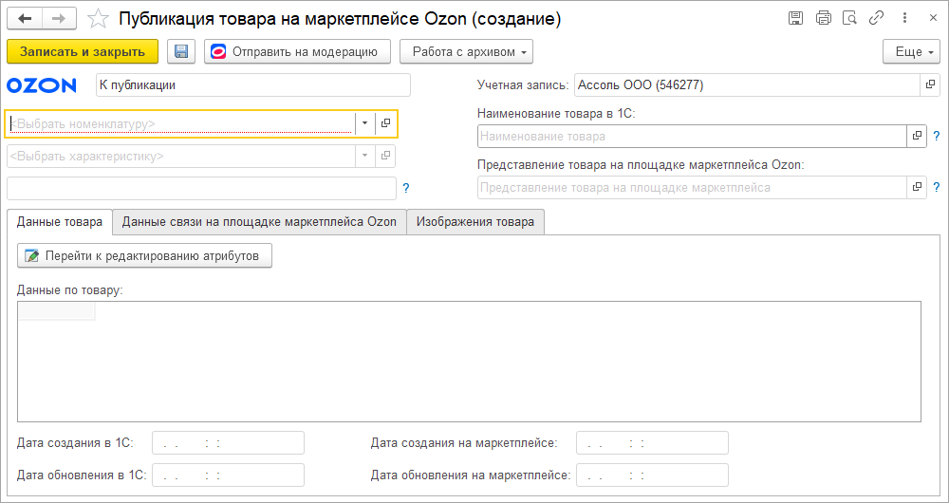
Task: Go forward with the right arrow button
Action: [59, 19]
